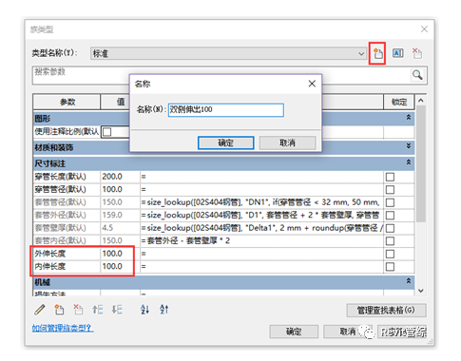Viewport: 461px width, 361px height.
Task: Move parameter up with the up-arrow icon
Action: pyautogui.click(x=98, y=310)
